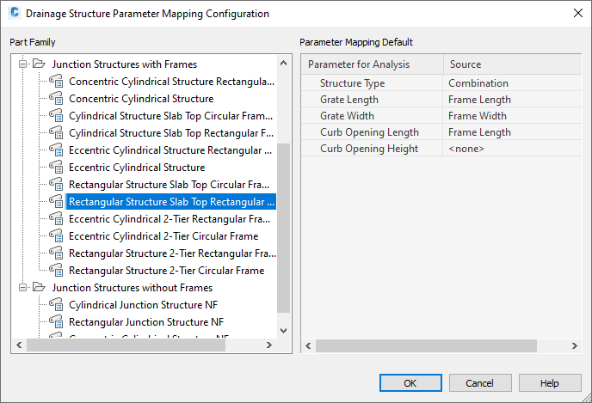Select Eccentric Cylindrical 2-Tier Rectangular Frame item
Image resolution: width=592 pixels, height=403 pixels.
(x=172, y=219)
